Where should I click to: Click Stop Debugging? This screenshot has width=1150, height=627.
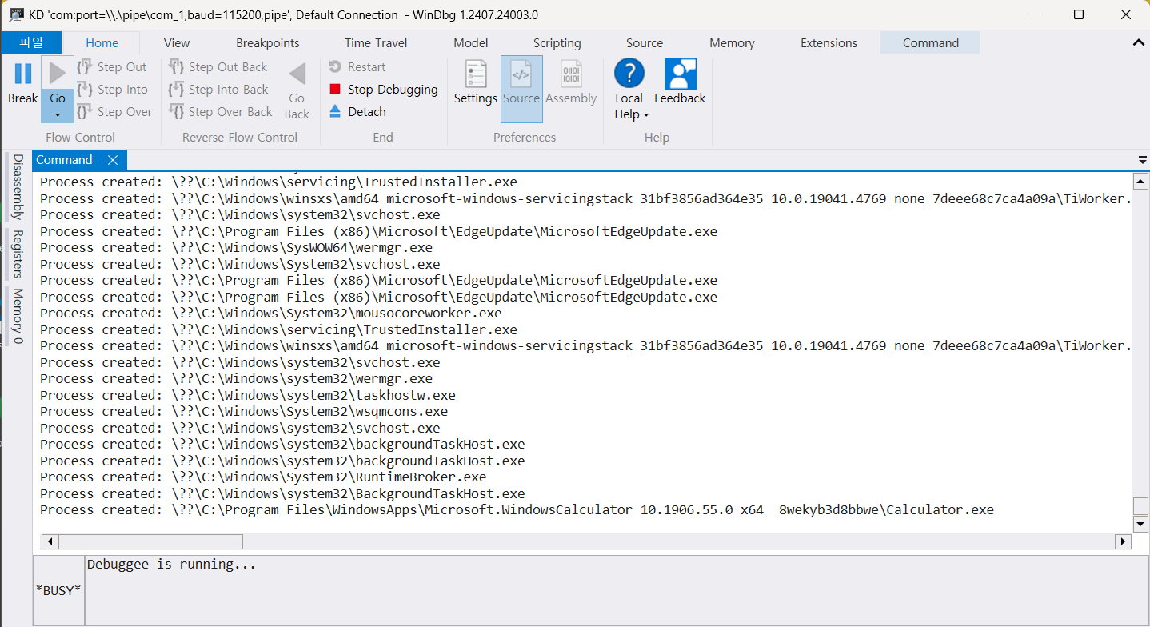(383, 90)
